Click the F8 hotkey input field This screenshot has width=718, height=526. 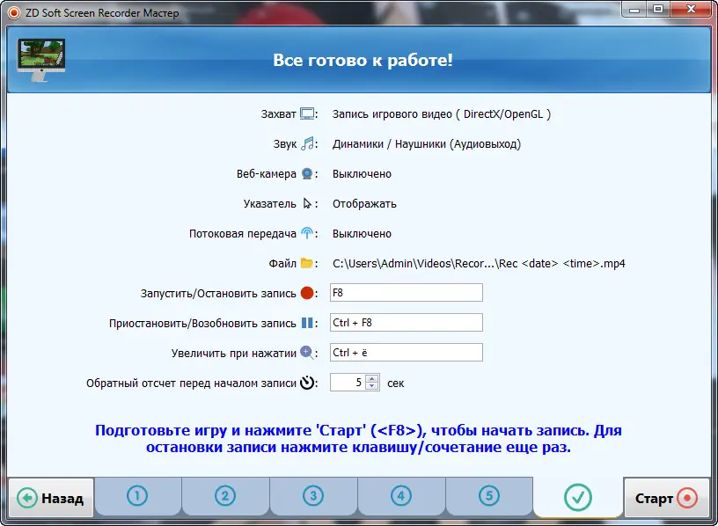(407, 292)
